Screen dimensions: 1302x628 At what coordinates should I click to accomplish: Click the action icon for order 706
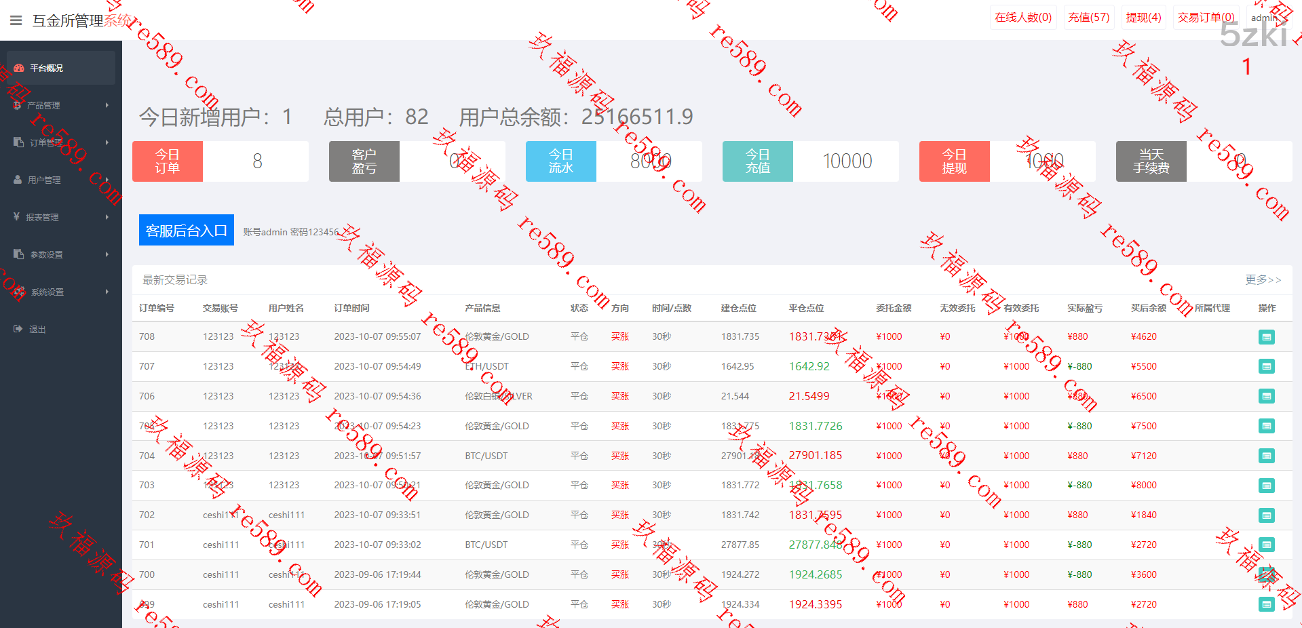pos(1266,397)
